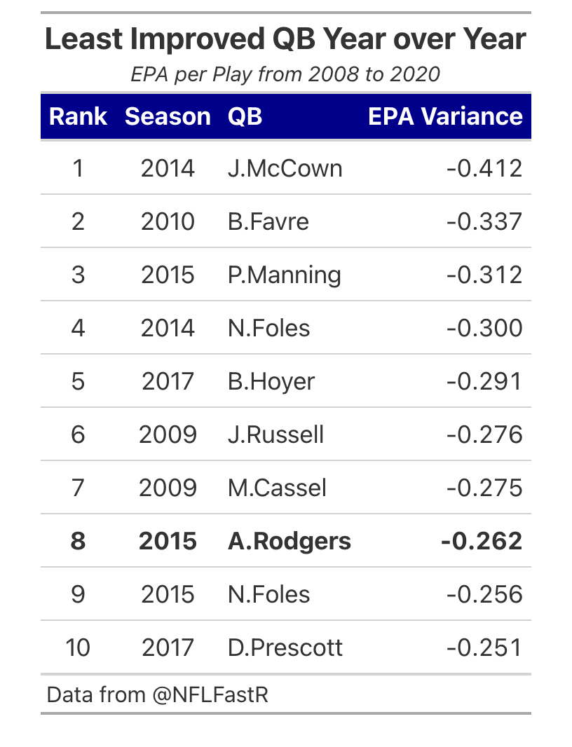Click the Rank column header

point(79,116)
